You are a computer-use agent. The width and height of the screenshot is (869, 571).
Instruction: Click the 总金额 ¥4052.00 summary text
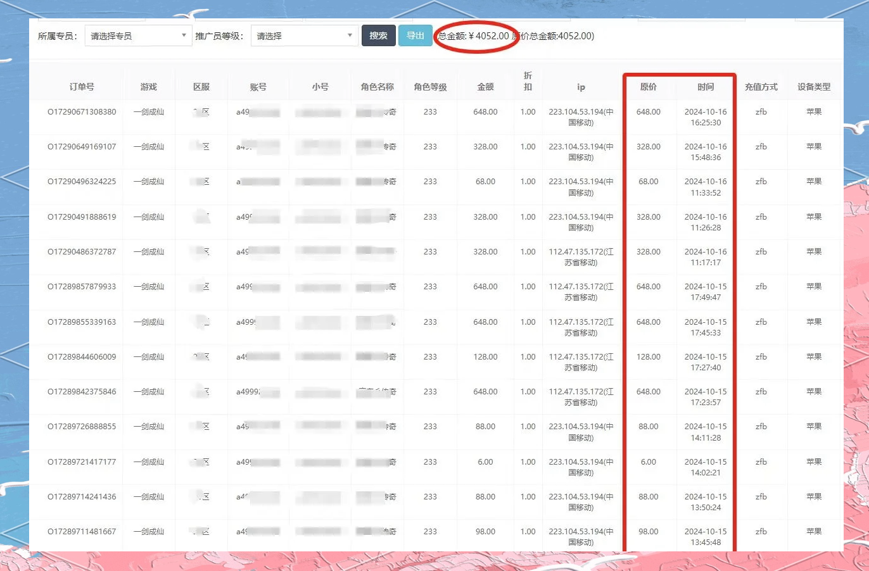(474, 36)
